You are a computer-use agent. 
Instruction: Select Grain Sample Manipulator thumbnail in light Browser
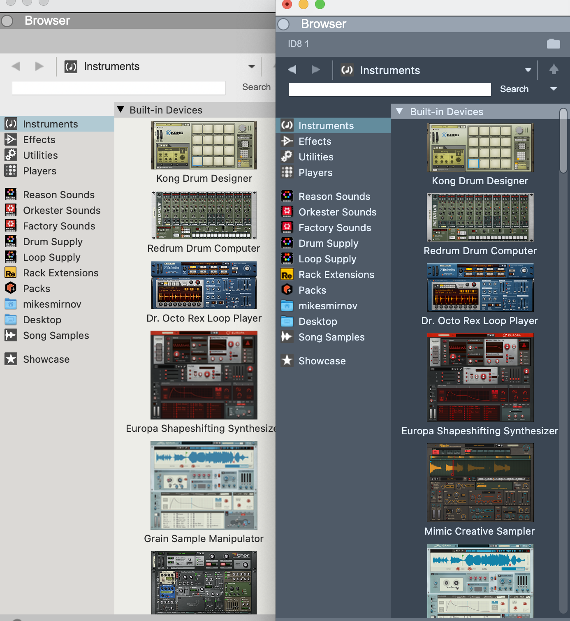(x=204, y=485)
